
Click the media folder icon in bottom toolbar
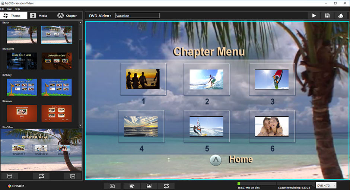coord(132,186)
